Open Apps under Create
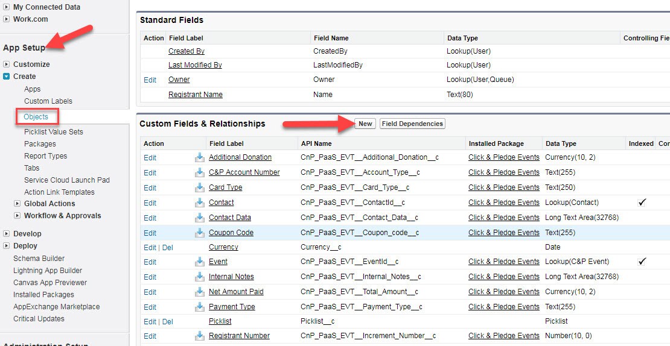This screenshot has width=670, height=346. coord(33,89)
